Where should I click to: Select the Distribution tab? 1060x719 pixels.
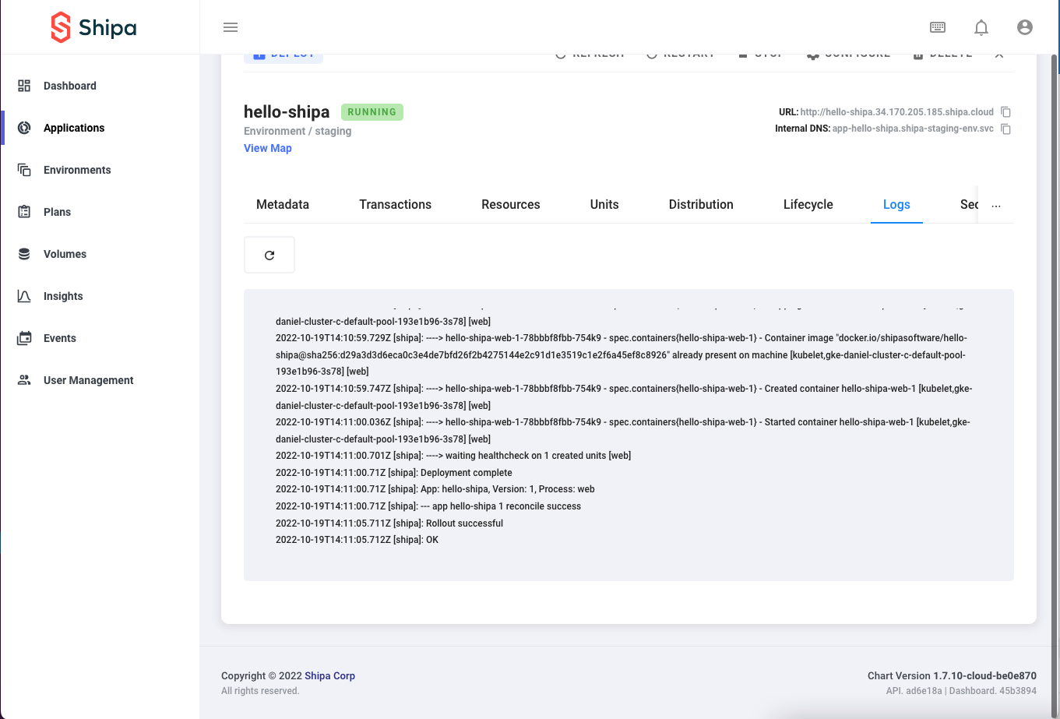pyautogui.click(x=701, y=204)
